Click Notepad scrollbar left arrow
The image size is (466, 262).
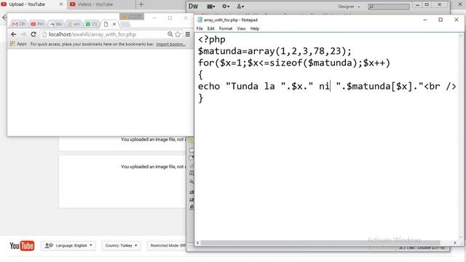pos(197,242)
